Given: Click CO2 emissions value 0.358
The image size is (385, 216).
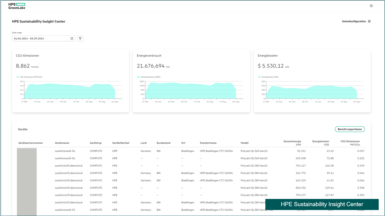Looking at the screenshot, I should (361, 188).
